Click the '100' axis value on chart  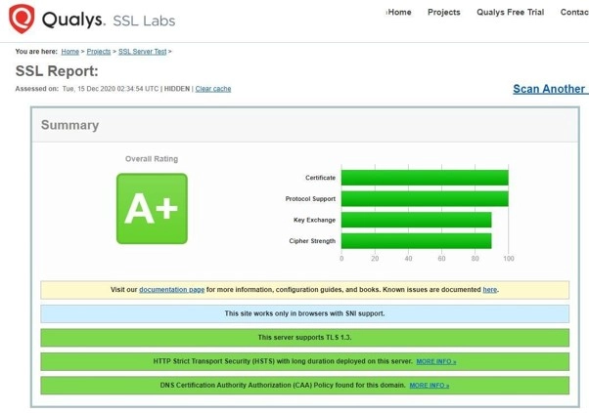pyautogui.click(x=509, y=259)
